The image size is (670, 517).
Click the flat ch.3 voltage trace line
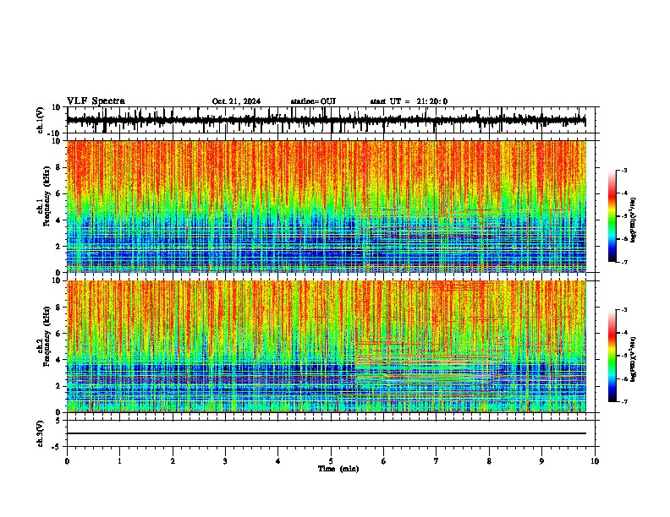(x=326, y=433)
